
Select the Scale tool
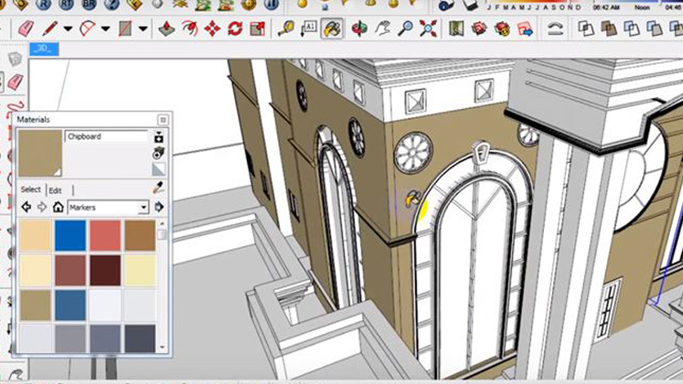tap(258, 29)
